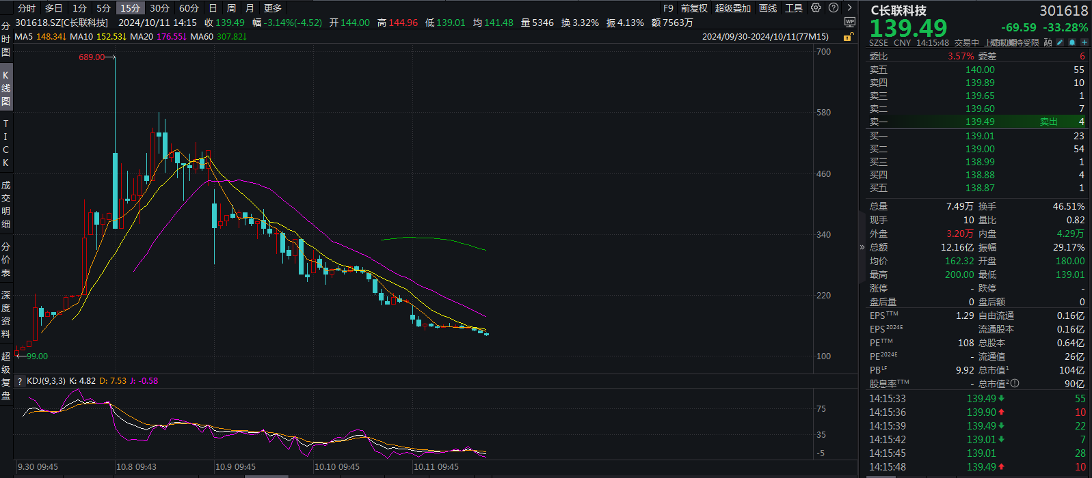The image size is (1092, 478).
Task: Switch to the 30分 period tab
Action: coord(159,8)
